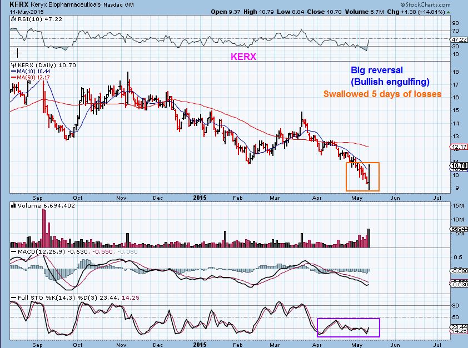Click the Mar label on the bottom date axis
The height and width of the screenshot is (348, 468).
click(x=275, y=345)
